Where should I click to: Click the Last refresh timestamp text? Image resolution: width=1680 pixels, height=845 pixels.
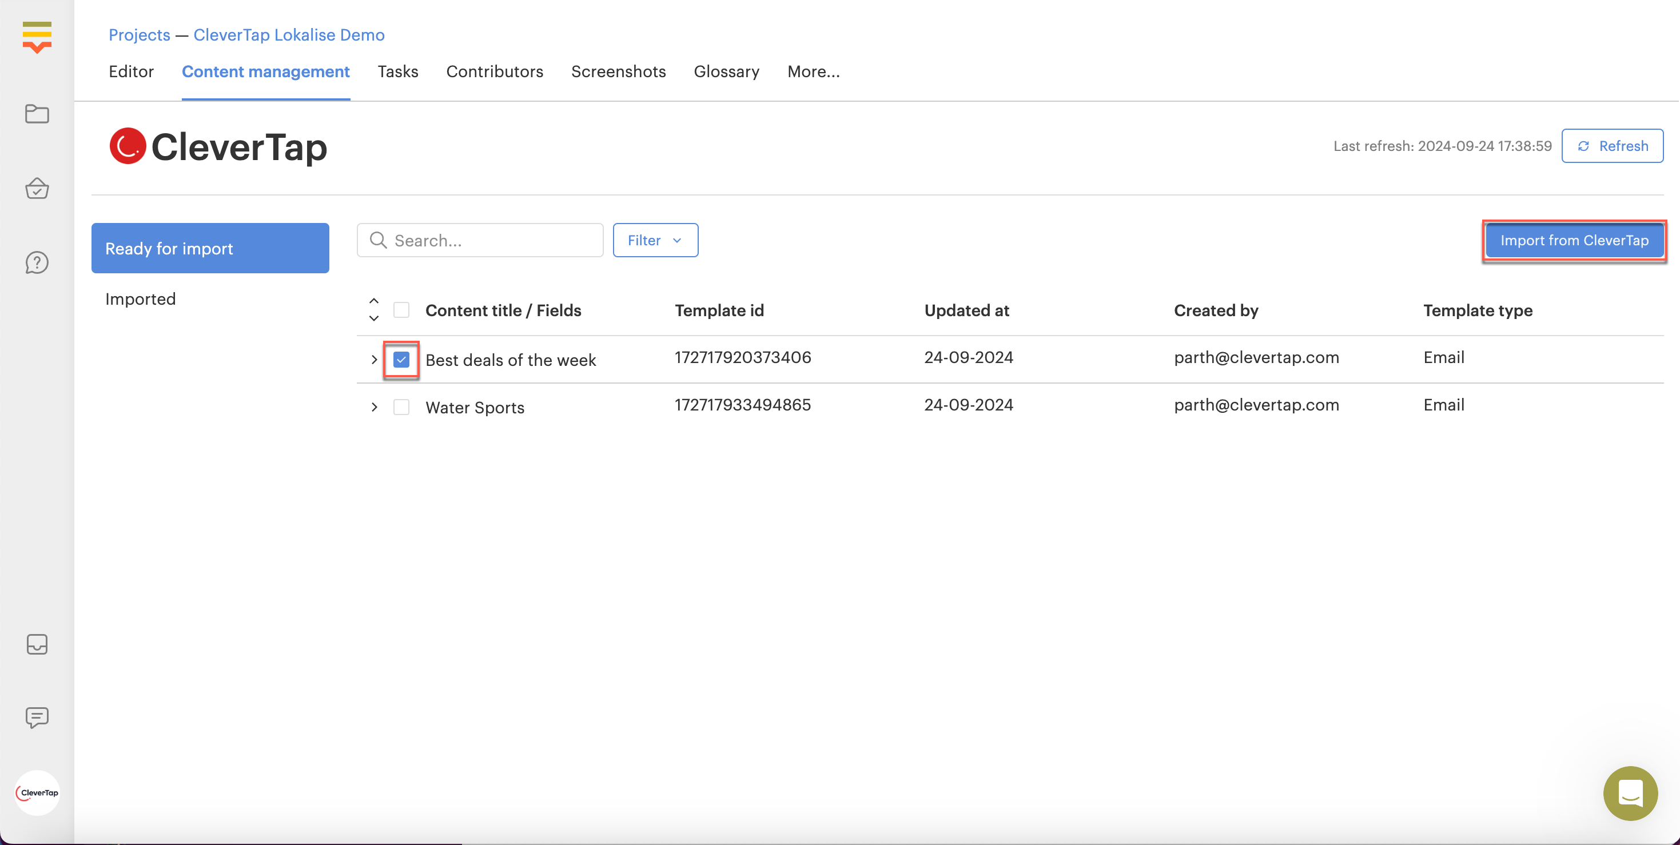click(1442, 146)
